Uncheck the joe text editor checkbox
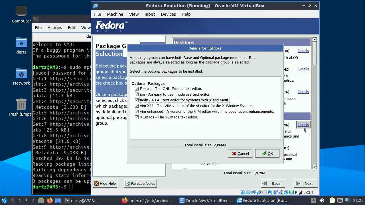365x205 pixels. point(137,94)
